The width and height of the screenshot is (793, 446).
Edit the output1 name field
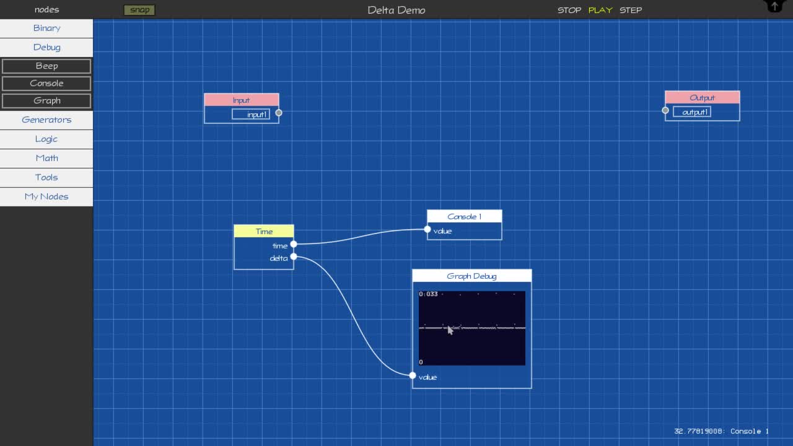click(692, 111)
